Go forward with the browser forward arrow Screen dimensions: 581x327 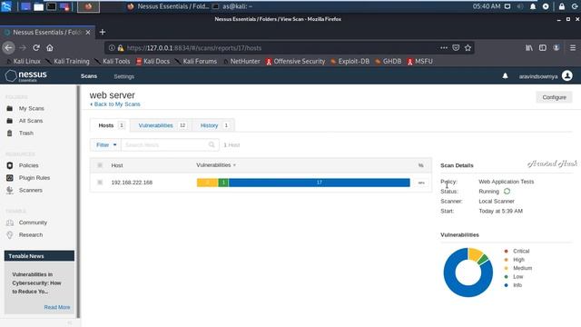[x=23, y=48]
